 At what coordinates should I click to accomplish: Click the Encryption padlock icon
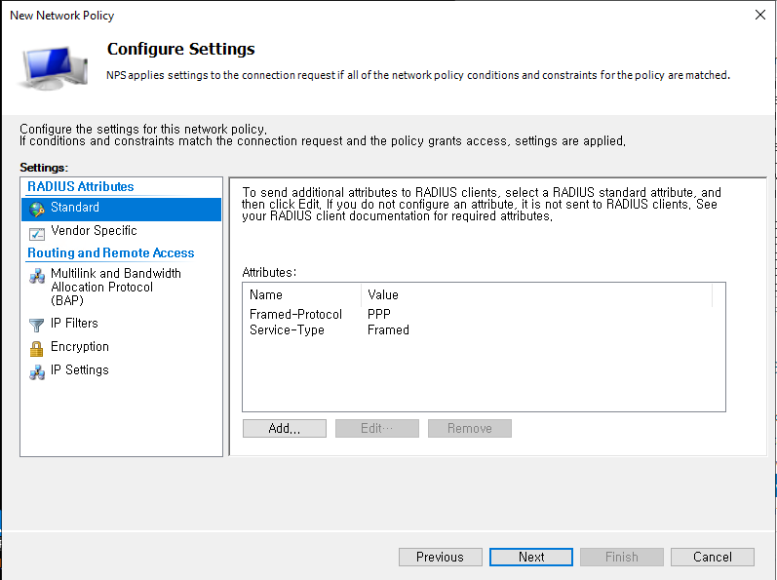pos(37,348)
